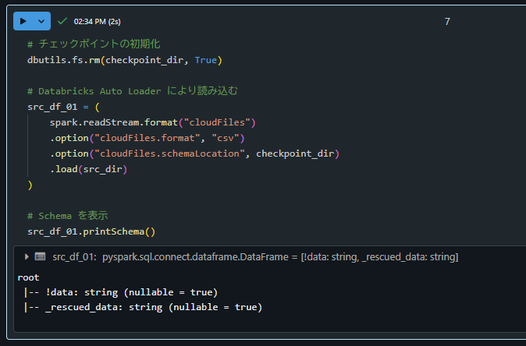Click the 02:34 PM (2s) execution time

pyautogui.click(x=98, y=22)
